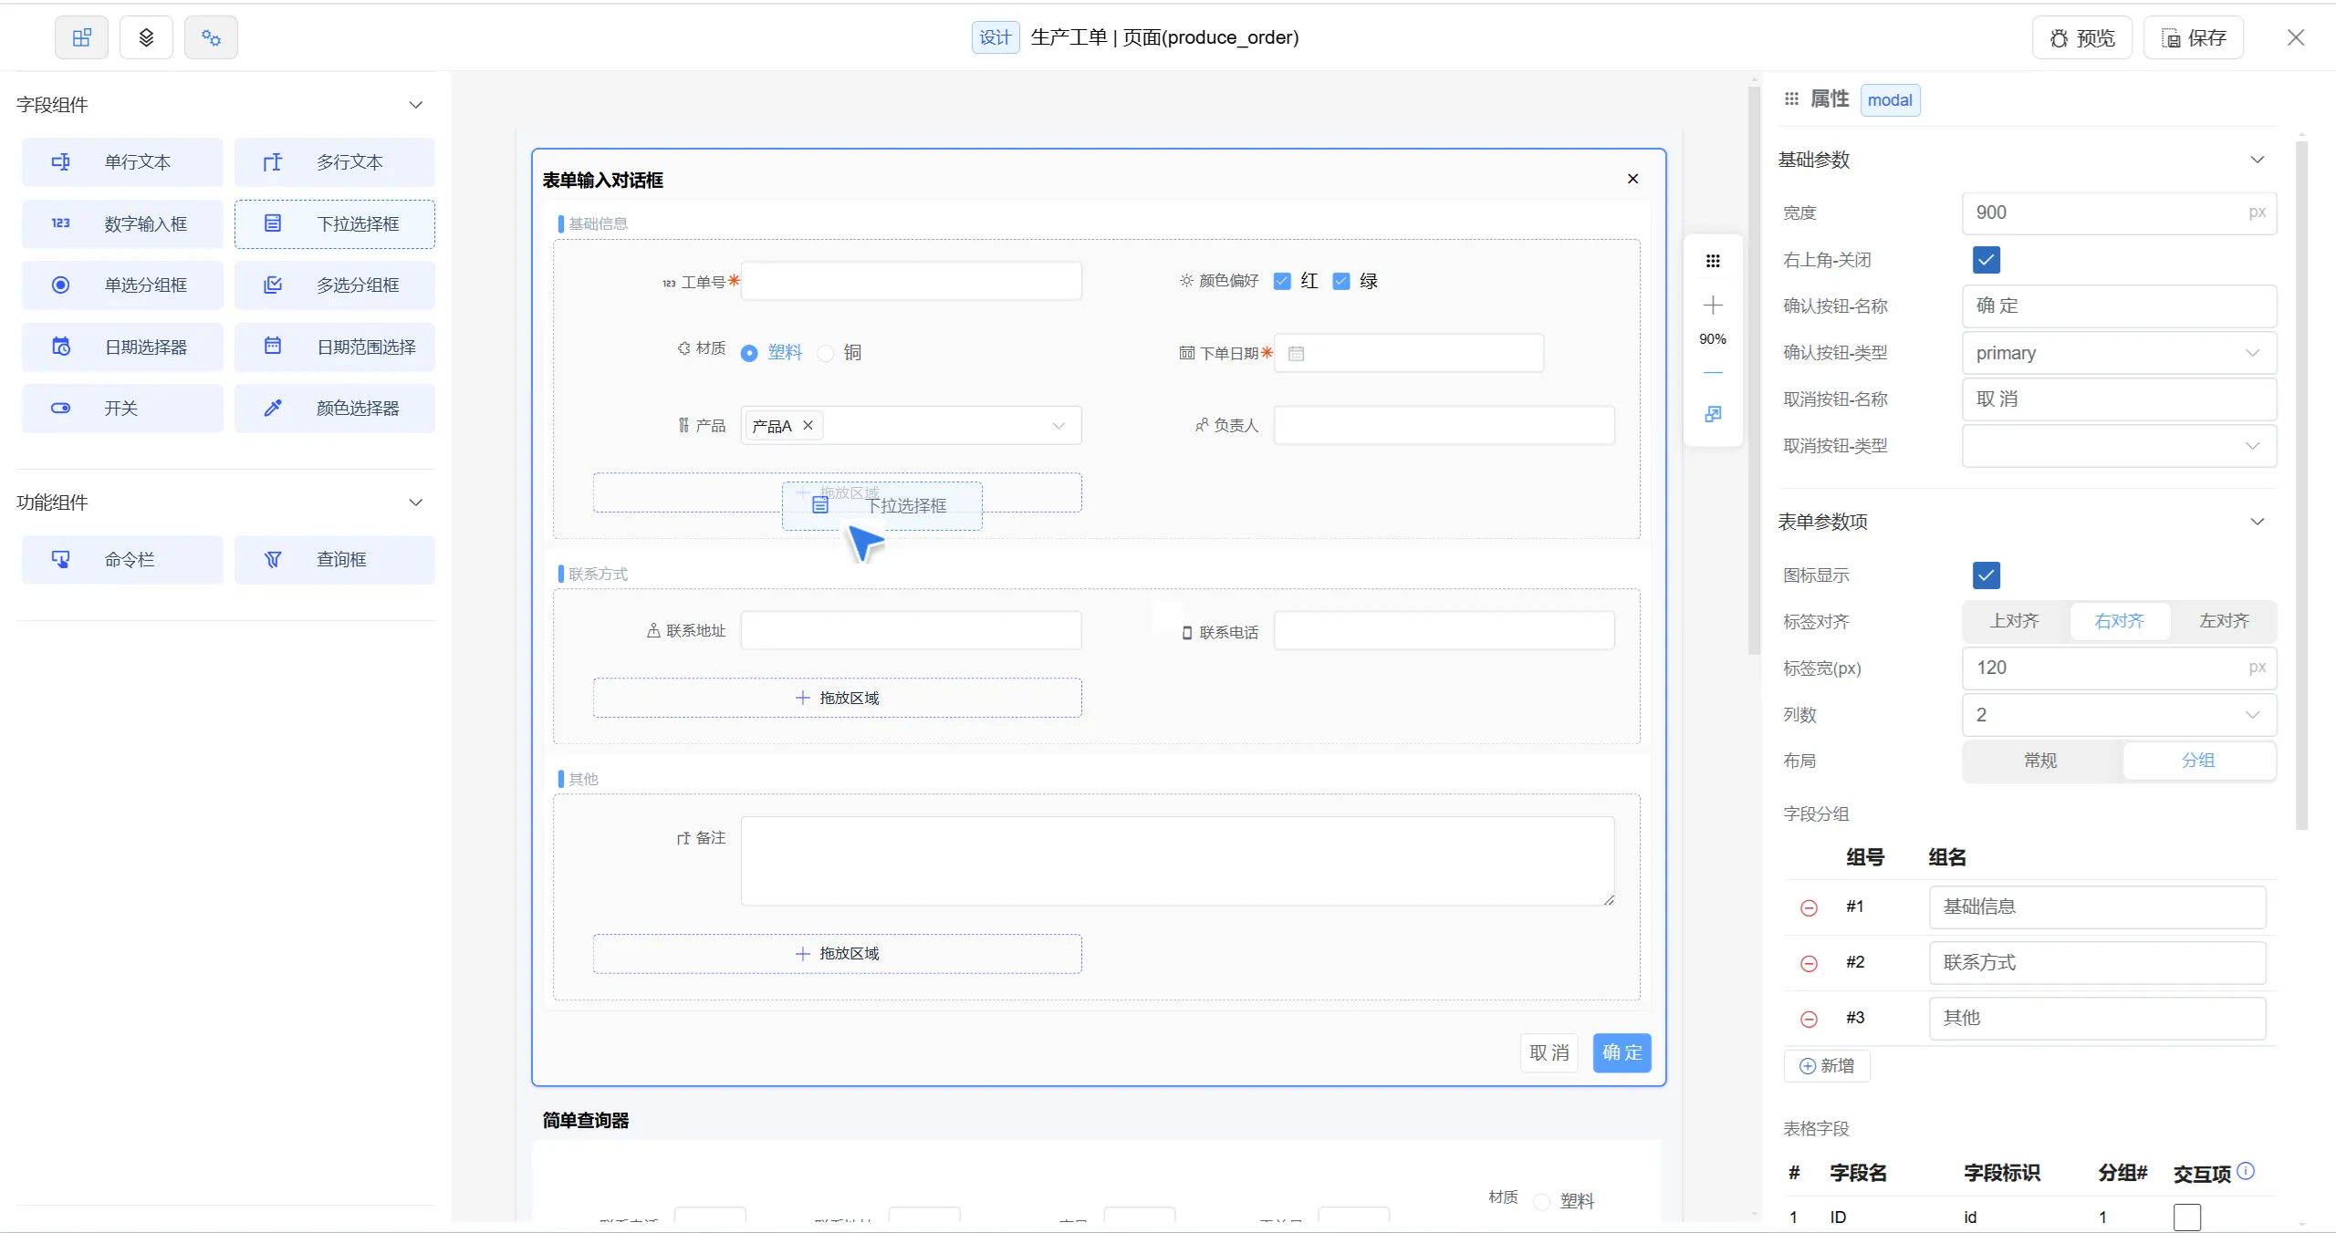Uncheck the 绿 color preference checkbox
The image size is (2336, 1233).
pyautogui.click(x=1341, y=281)
